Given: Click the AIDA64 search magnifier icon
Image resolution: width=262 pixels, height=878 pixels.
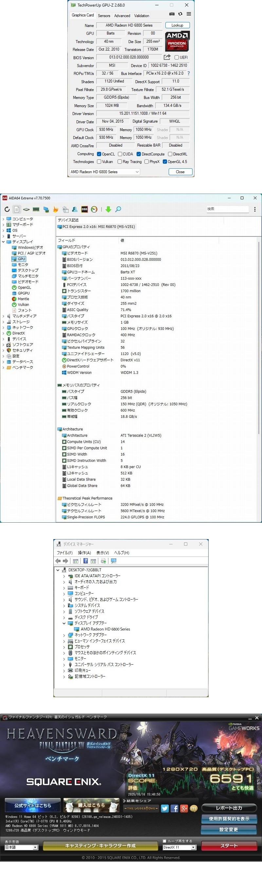Looking at the screenshot, I should pyautogui.click(x=118, y=209).
